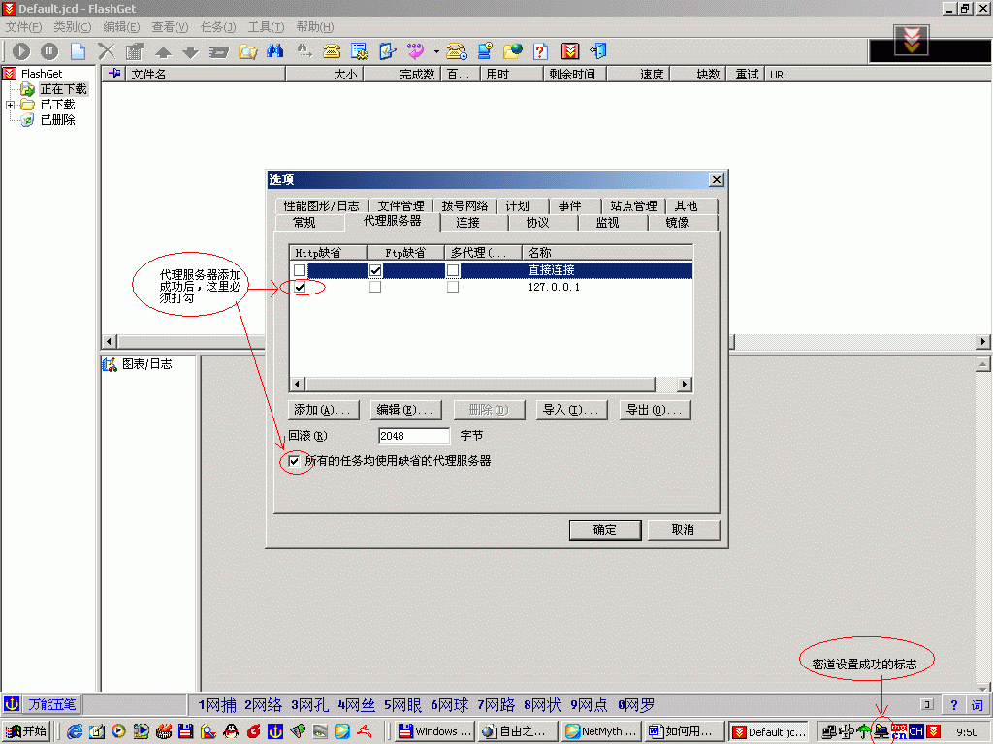Click the 回滚 bytes input field
The height and width of the screenshot is (744, 993).
click(x=414, y=436)
